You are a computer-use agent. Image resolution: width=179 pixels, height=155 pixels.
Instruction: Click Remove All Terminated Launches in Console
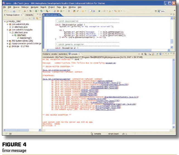coord(145,54)
